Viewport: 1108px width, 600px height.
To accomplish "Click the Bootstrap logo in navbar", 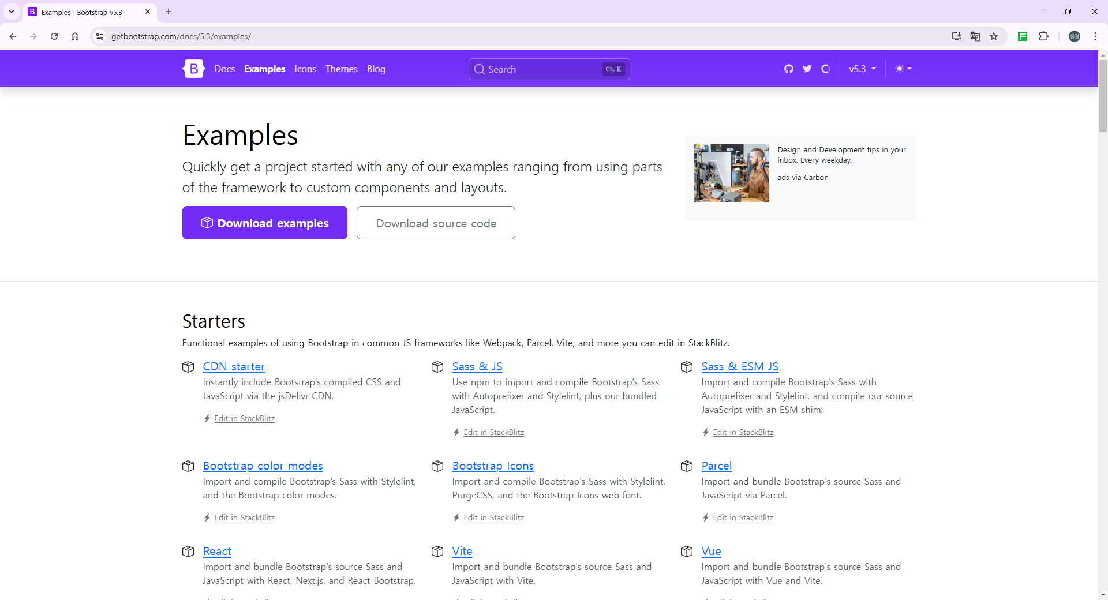I will point(194,69).
